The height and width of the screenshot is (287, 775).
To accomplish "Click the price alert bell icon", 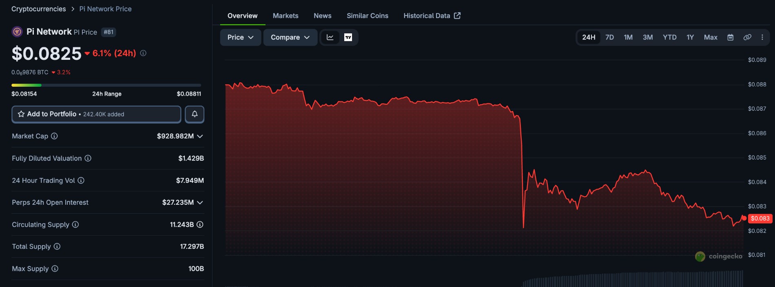I will click(x=195, y=114).
